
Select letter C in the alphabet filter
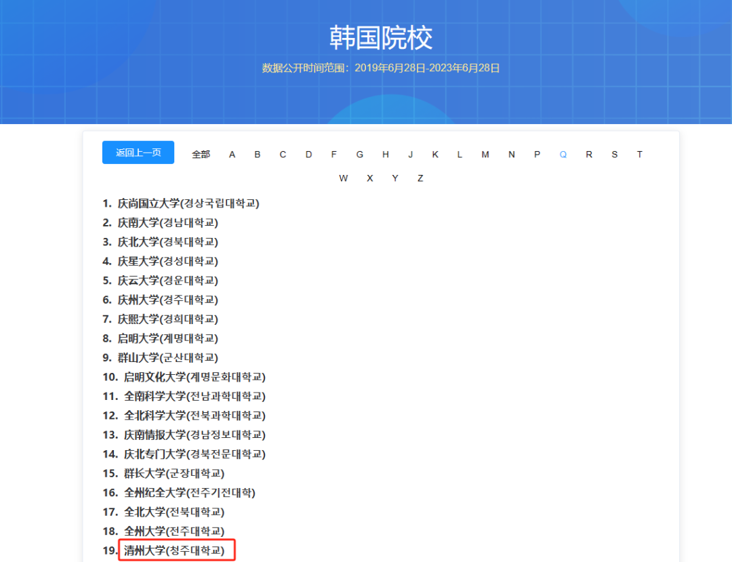point(283,154)
